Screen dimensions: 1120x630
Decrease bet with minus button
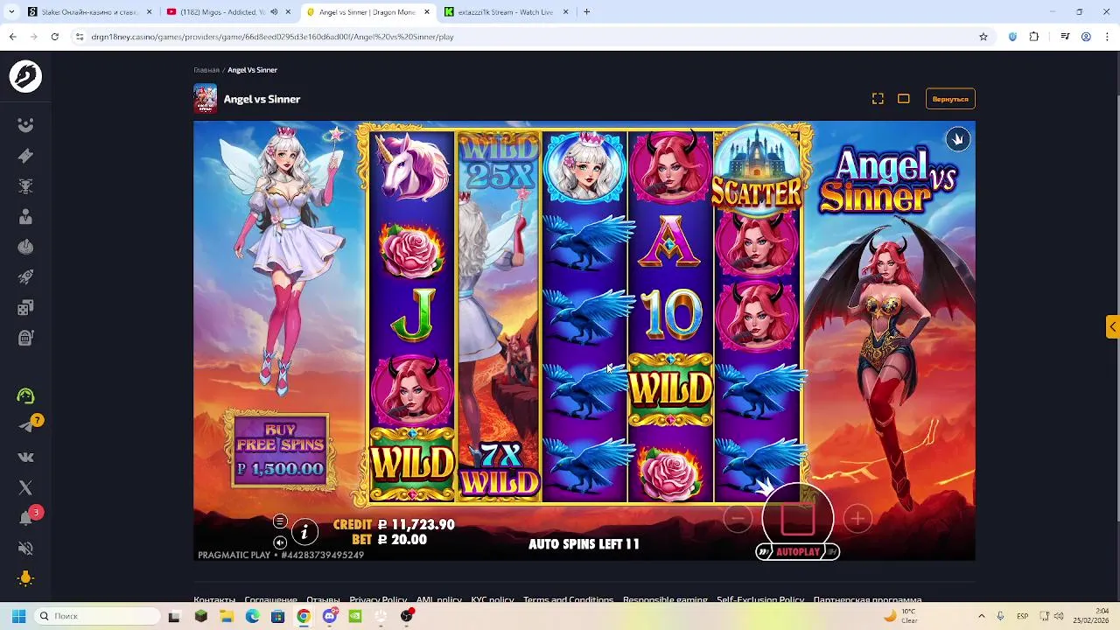738,519
